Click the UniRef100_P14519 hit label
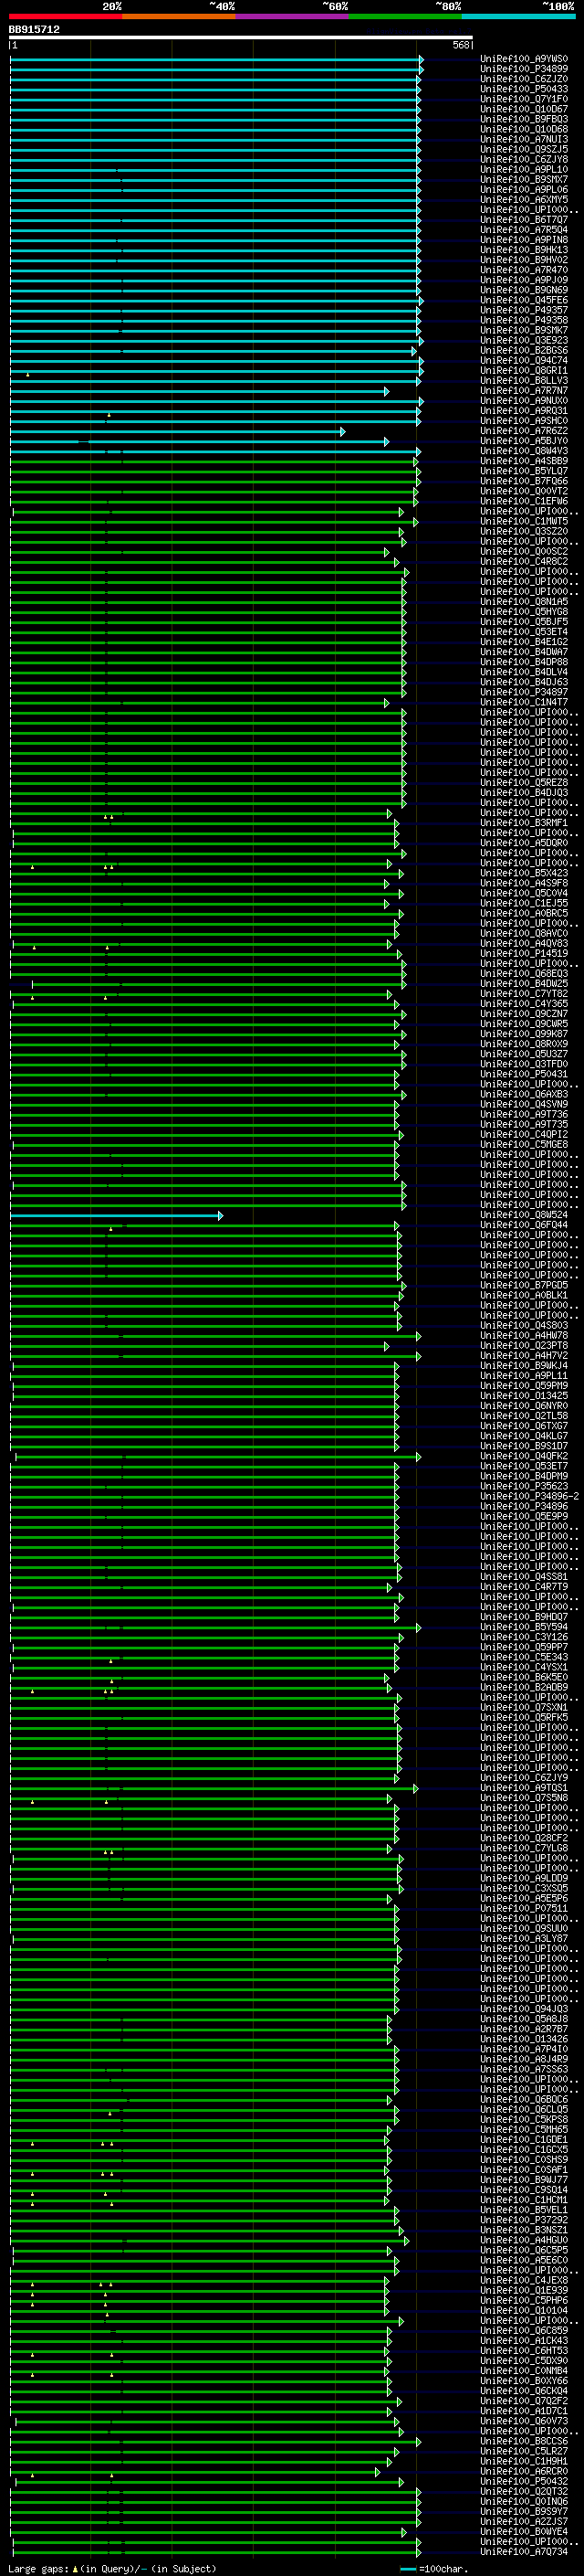The image size is (584, 2576). [x=524, y=954]
